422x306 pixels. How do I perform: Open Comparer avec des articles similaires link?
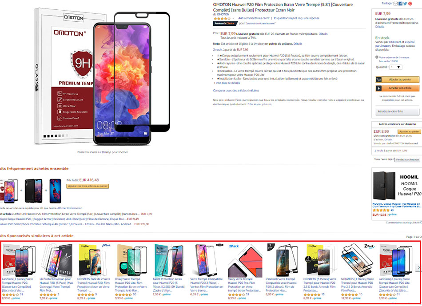click(x=236, y=91)
